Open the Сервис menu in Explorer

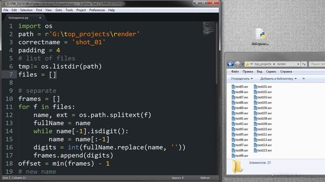point(271,72)
